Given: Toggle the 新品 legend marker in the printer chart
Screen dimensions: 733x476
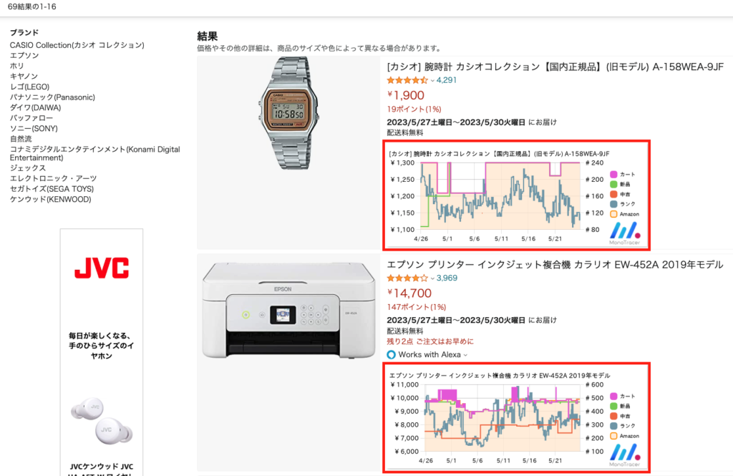Looking at the screenshot, I should [613, 407].
